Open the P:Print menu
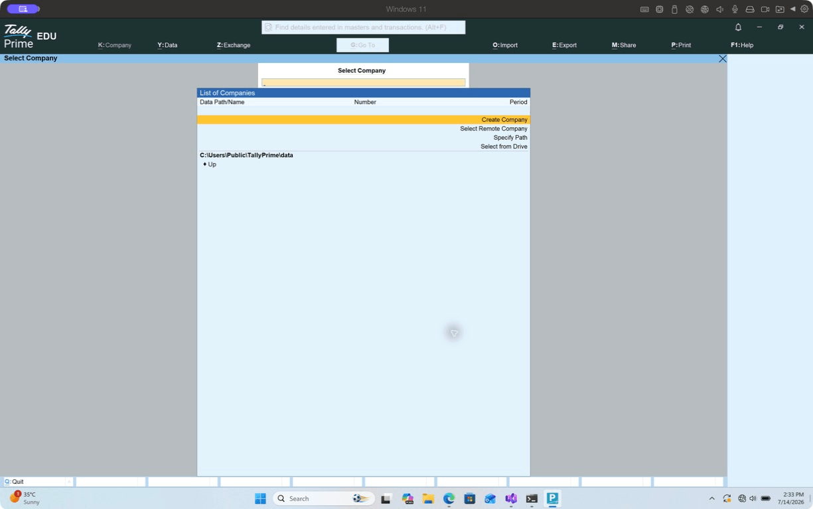Screen dimensions: 813x509 (681, 45)
